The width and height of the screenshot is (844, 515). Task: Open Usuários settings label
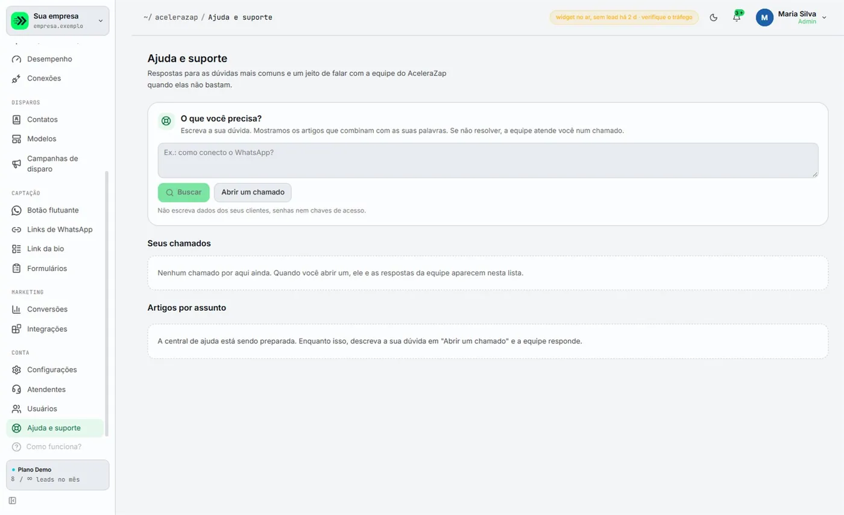42,408
